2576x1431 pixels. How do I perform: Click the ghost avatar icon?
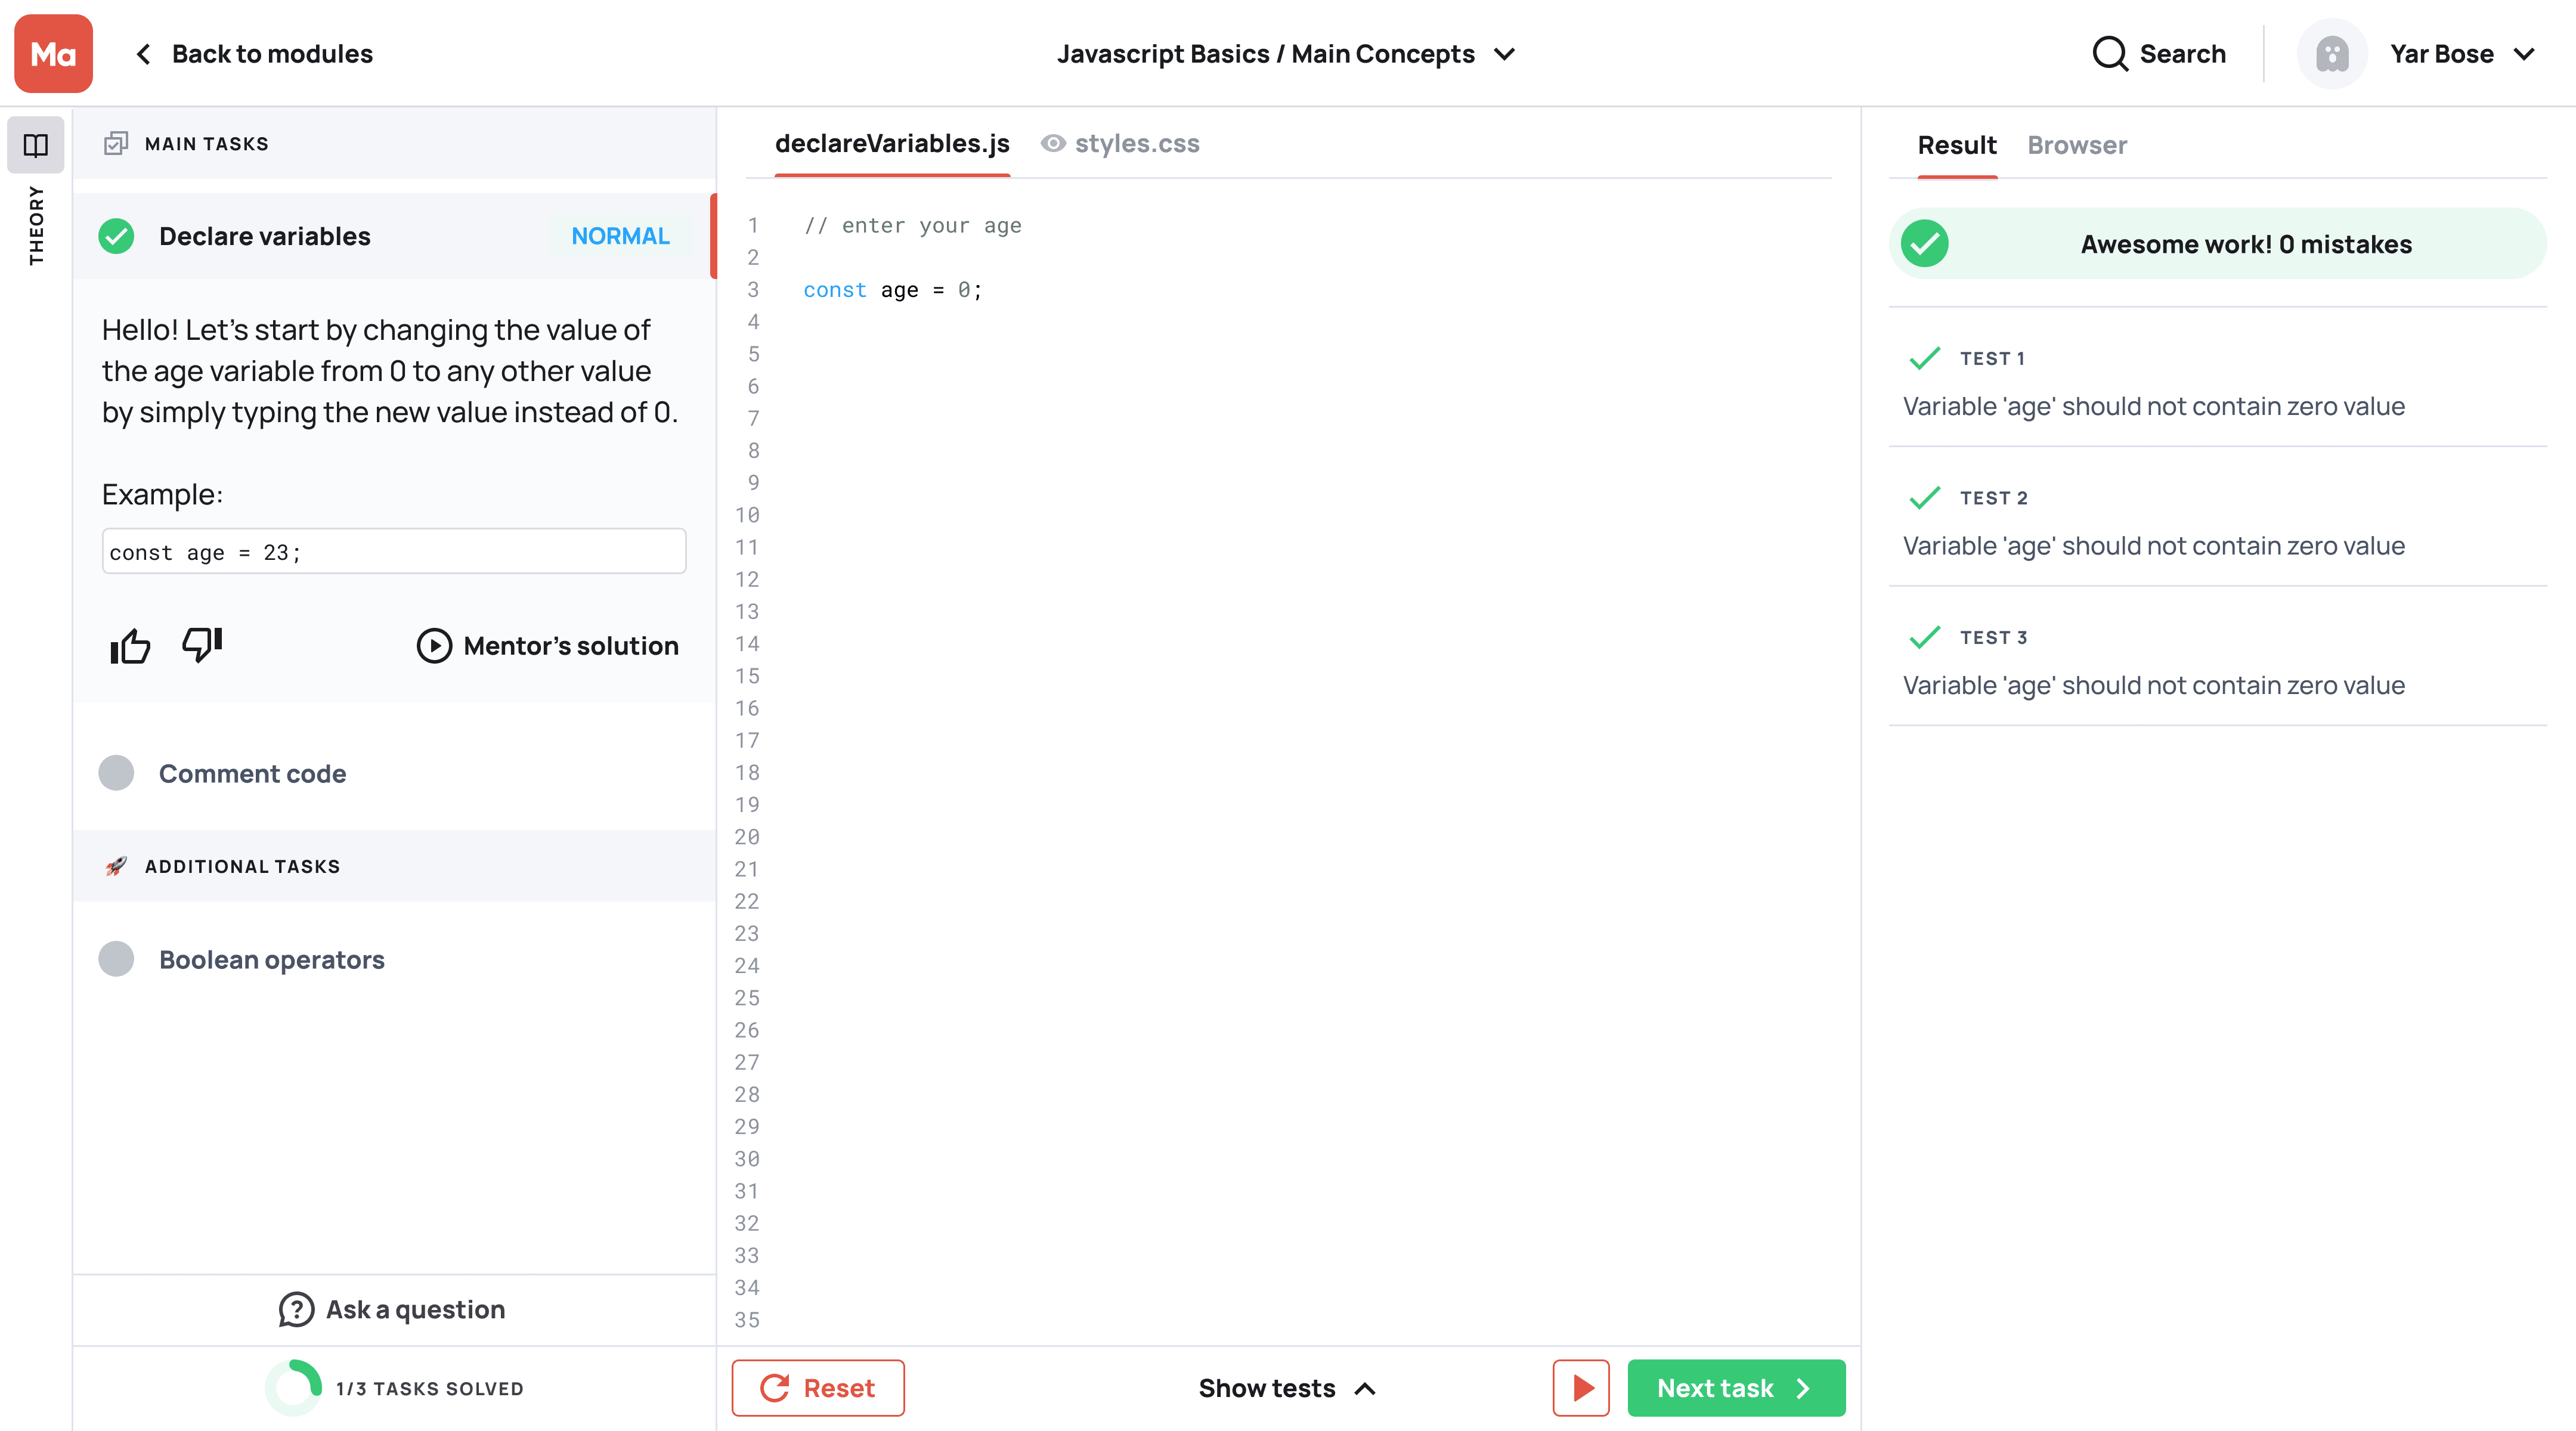[x=2331, y=54]
